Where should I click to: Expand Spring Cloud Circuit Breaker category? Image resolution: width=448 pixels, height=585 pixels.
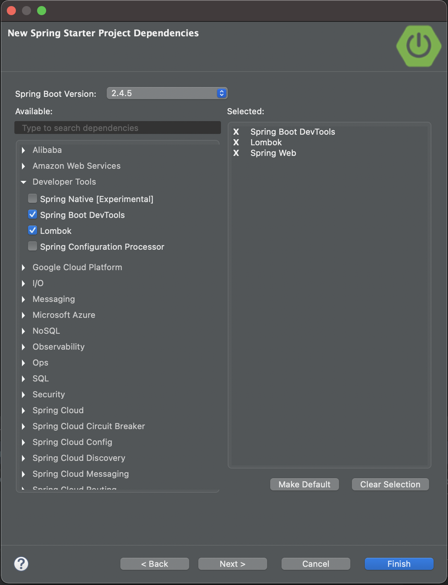click(23, 426)
